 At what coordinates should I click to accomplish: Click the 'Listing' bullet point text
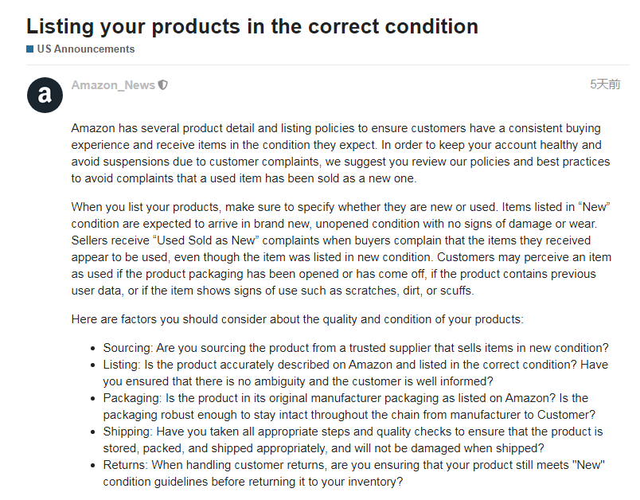click(356, 373)
